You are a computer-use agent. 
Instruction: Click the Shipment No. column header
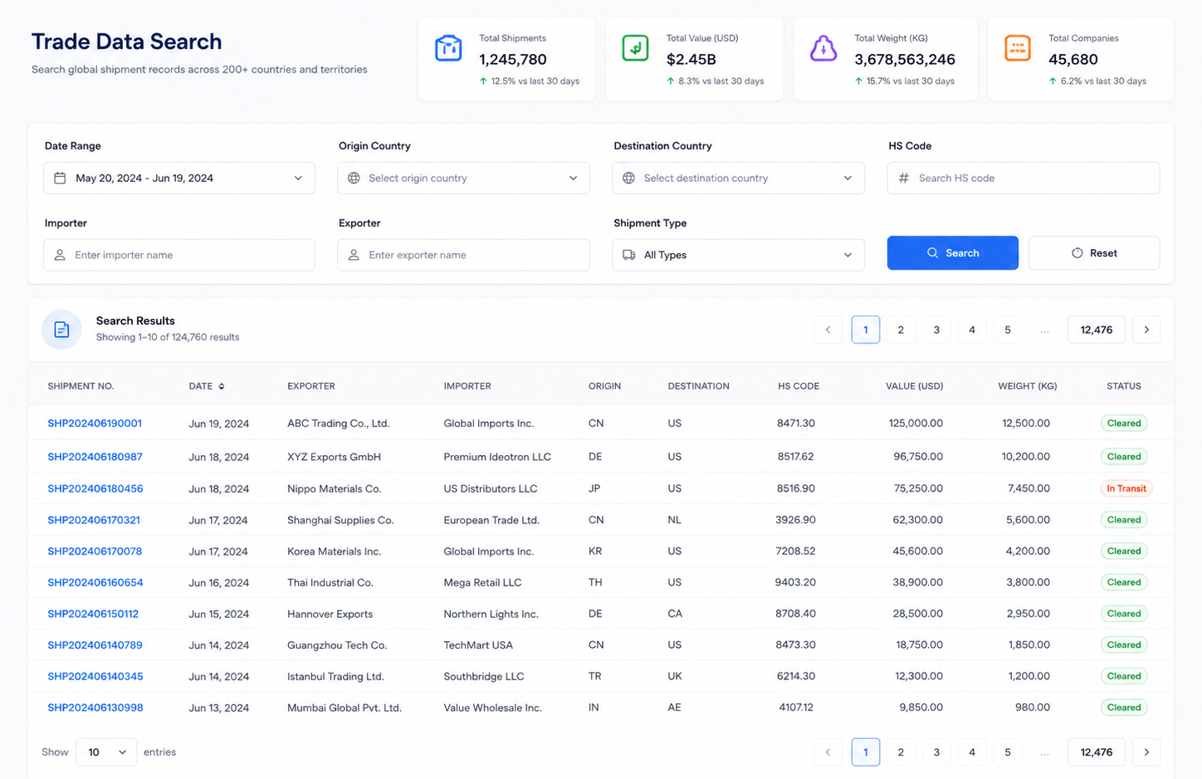[81, 386]
